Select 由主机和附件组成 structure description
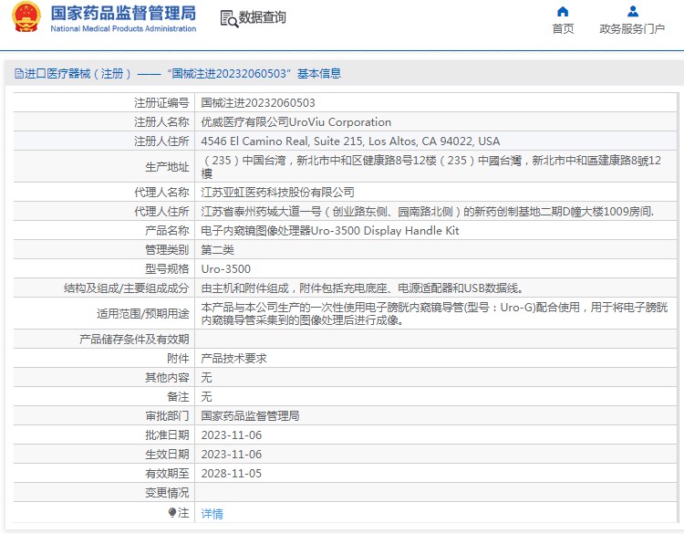 pos(362,288)
